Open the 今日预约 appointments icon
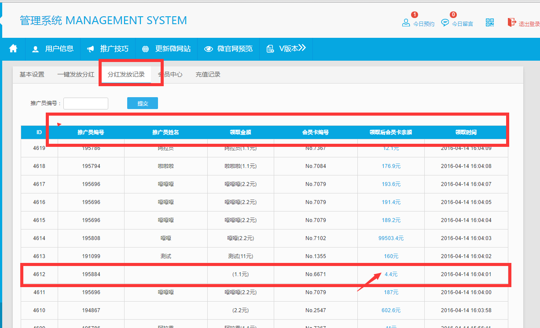 [x=406, y=22]
